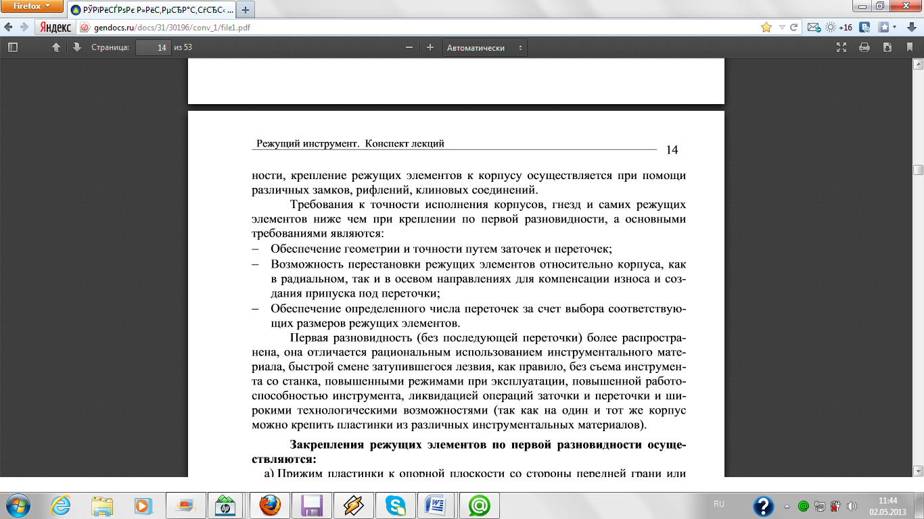The height and width of the screenshot is (519, 924).
Task: Click the VK toolbar icon
Action: coord(864,28)
